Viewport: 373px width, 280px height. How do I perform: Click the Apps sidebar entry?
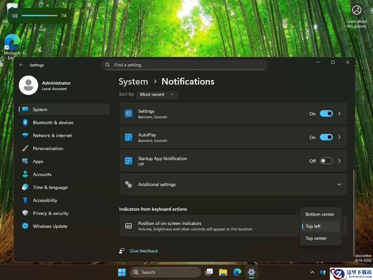64,161
